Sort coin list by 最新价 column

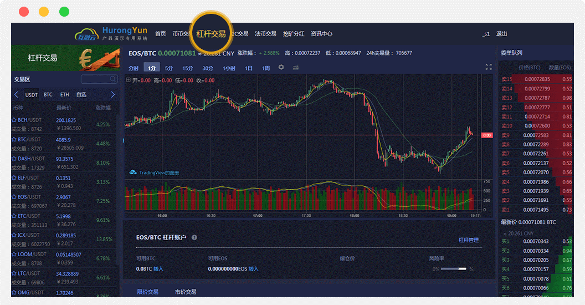64,108
